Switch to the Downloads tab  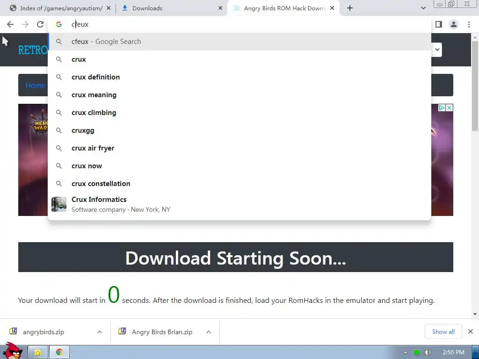171,8
